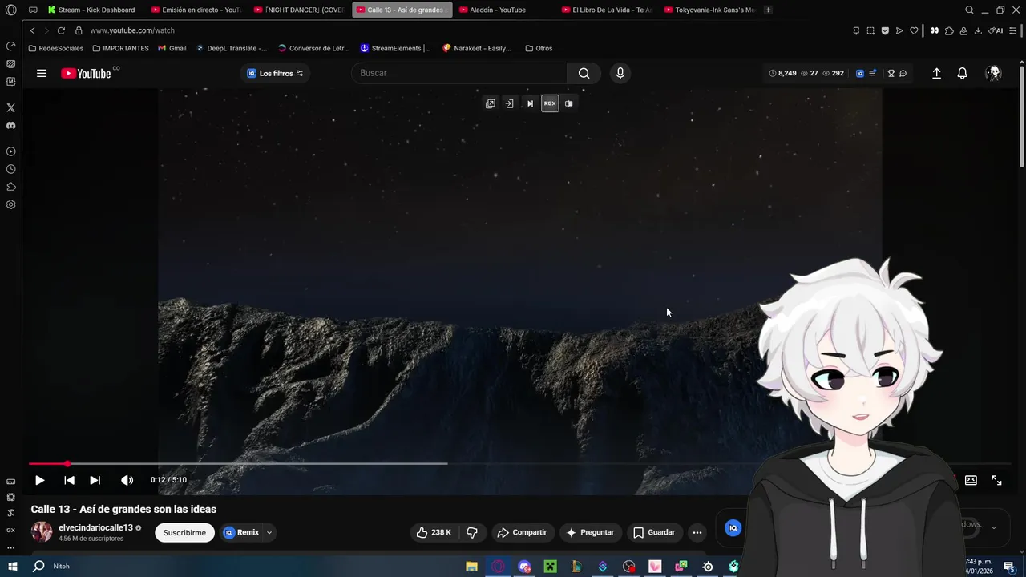Open the Windows Start button
1026x577 pixels.
click(x=12, y=567)
